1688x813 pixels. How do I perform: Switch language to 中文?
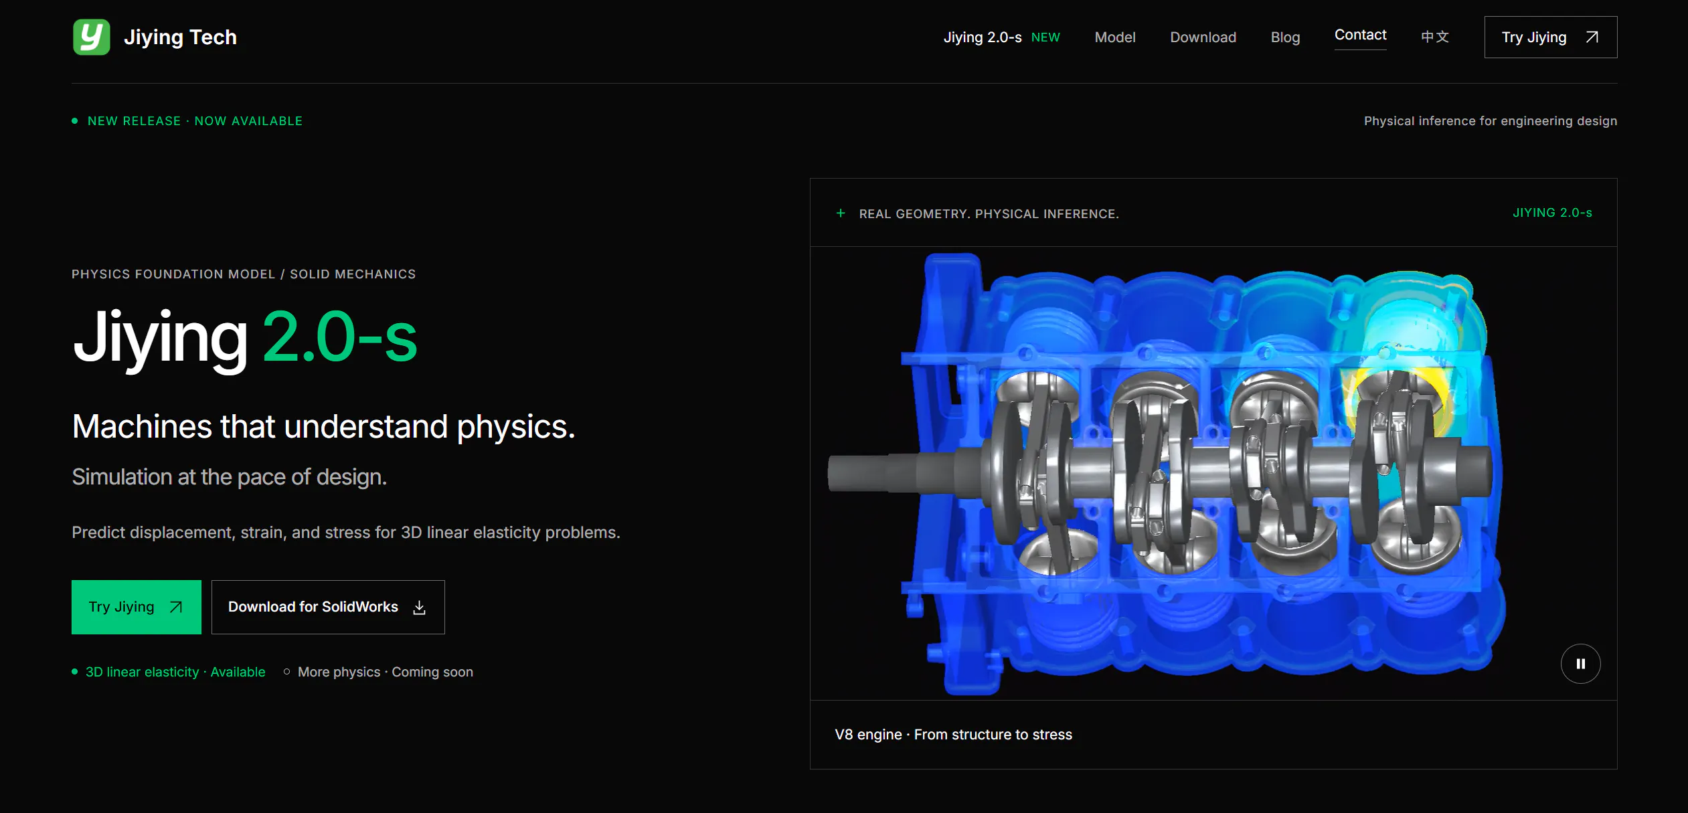tap(1435, 37)
